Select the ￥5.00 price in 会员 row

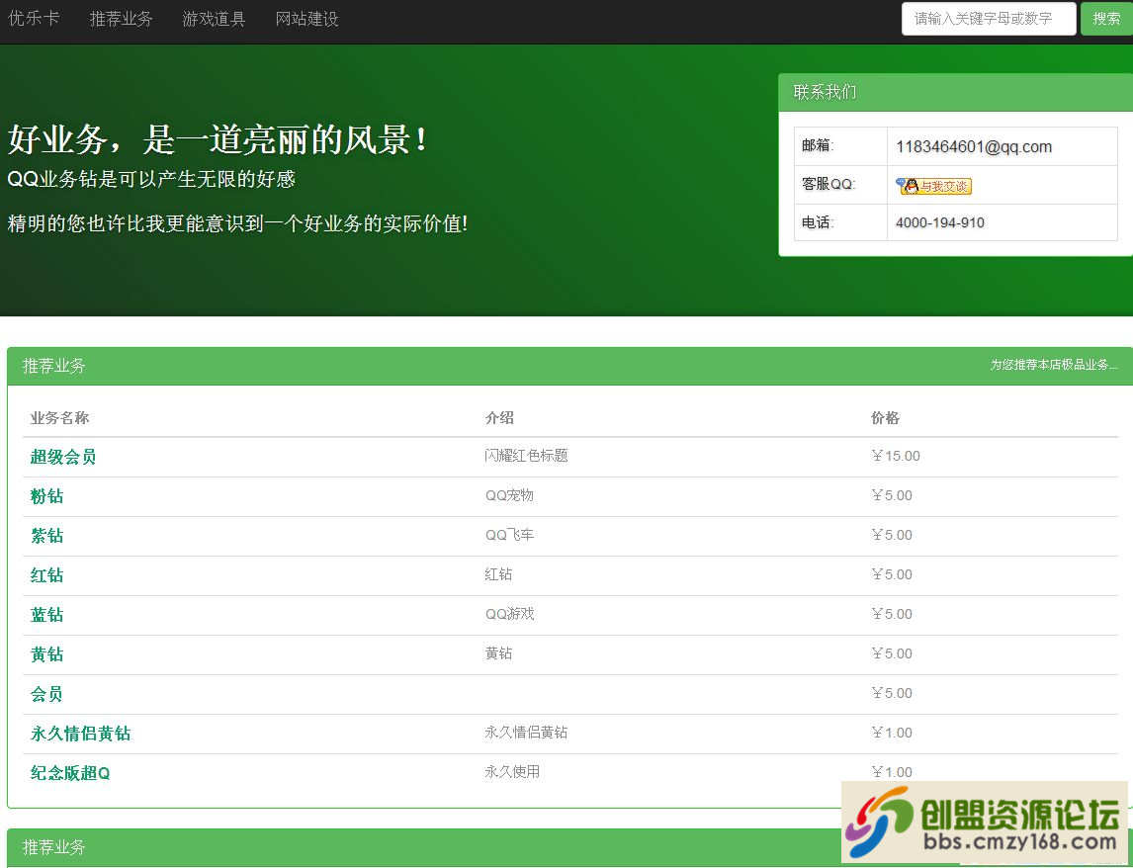892,693
